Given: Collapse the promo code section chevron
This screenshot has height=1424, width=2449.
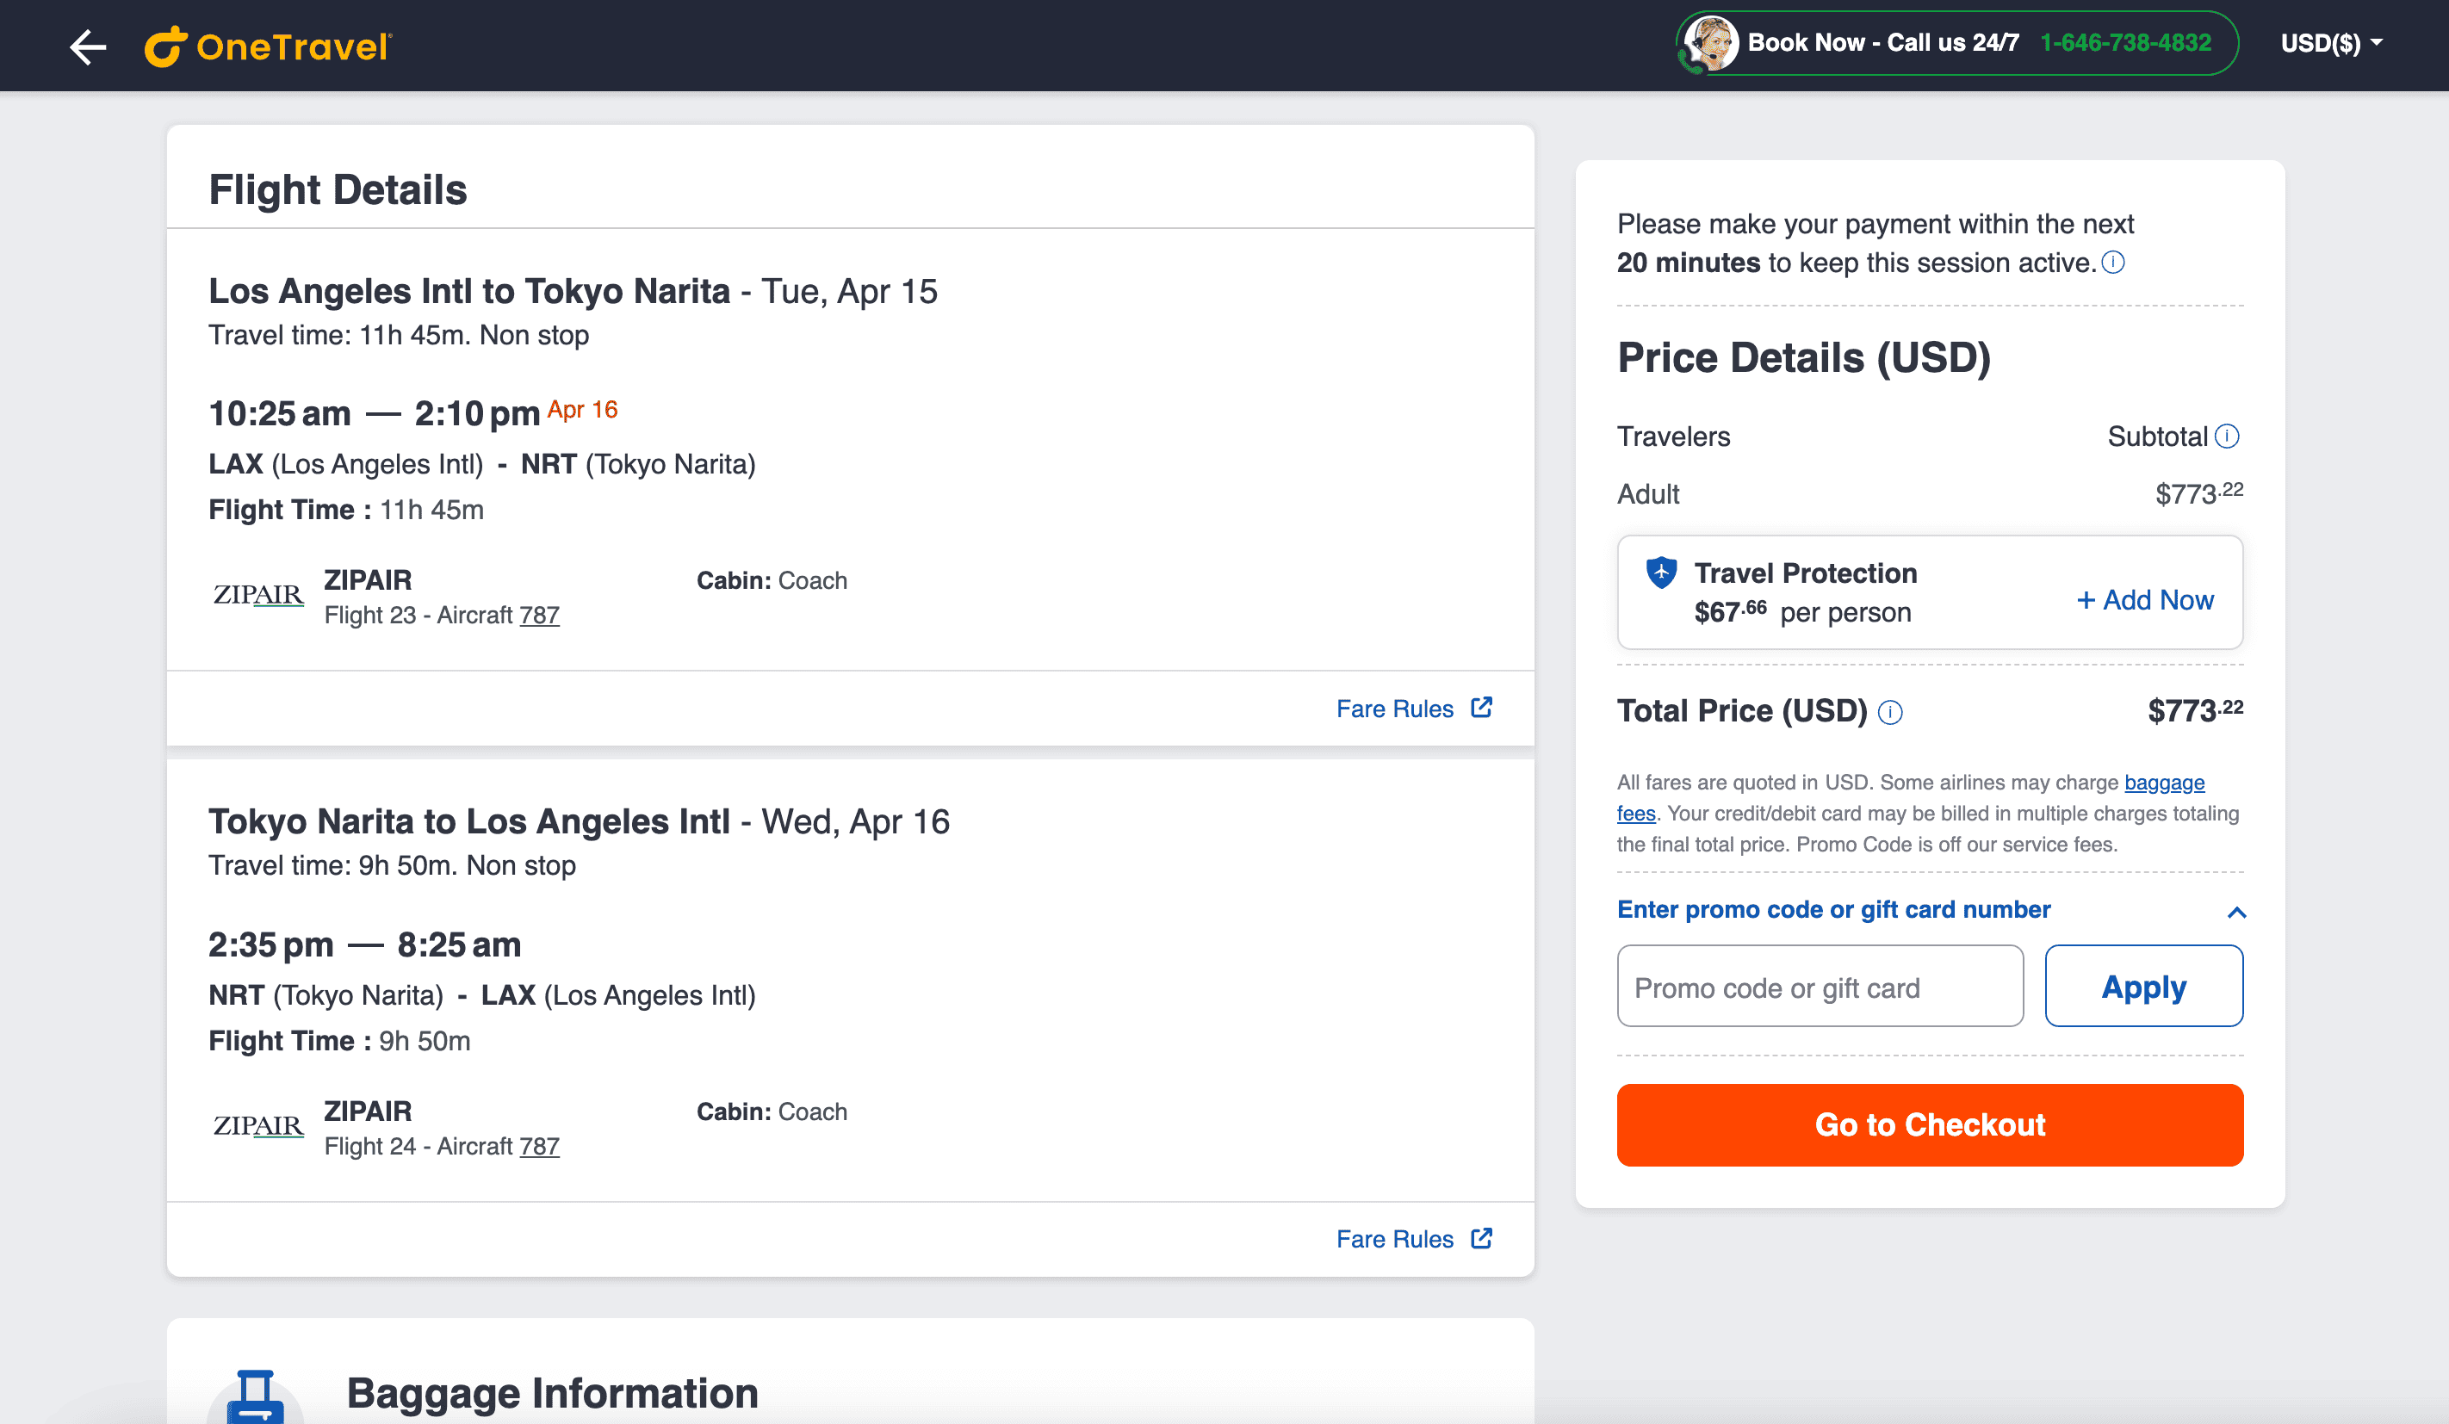Looking at the screenshot, I should 2236,911.
